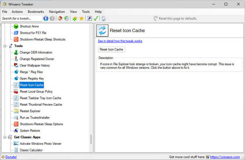This screenshot has width=245, height=160.
Task: Open the Tools menu in menu bar
Action: (x=86, y=12)
